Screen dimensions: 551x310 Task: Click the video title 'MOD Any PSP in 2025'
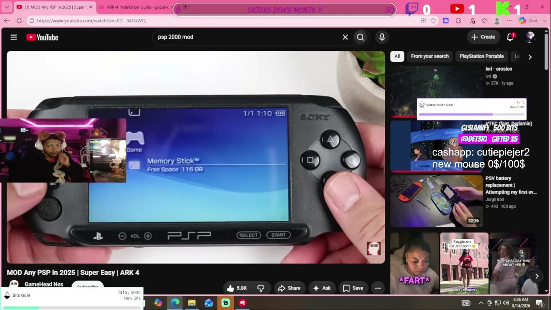pos(73,273)
